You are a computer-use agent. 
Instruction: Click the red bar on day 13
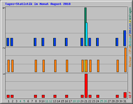(x=55, y=96)
